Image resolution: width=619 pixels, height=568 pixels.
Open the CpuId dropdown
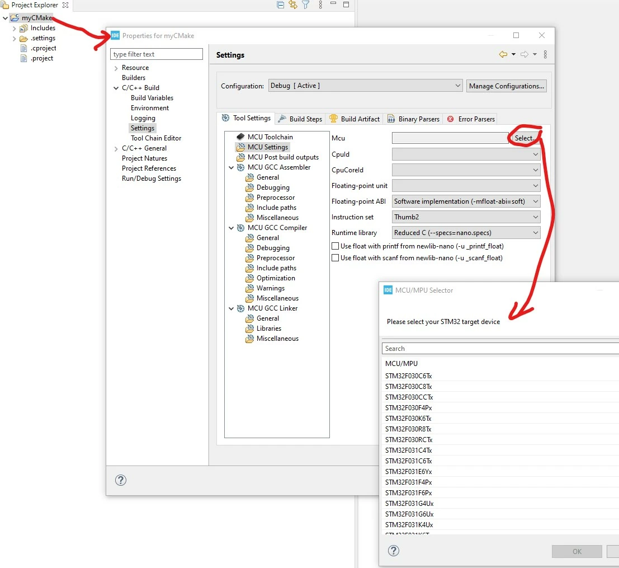(x=466, y=154)
